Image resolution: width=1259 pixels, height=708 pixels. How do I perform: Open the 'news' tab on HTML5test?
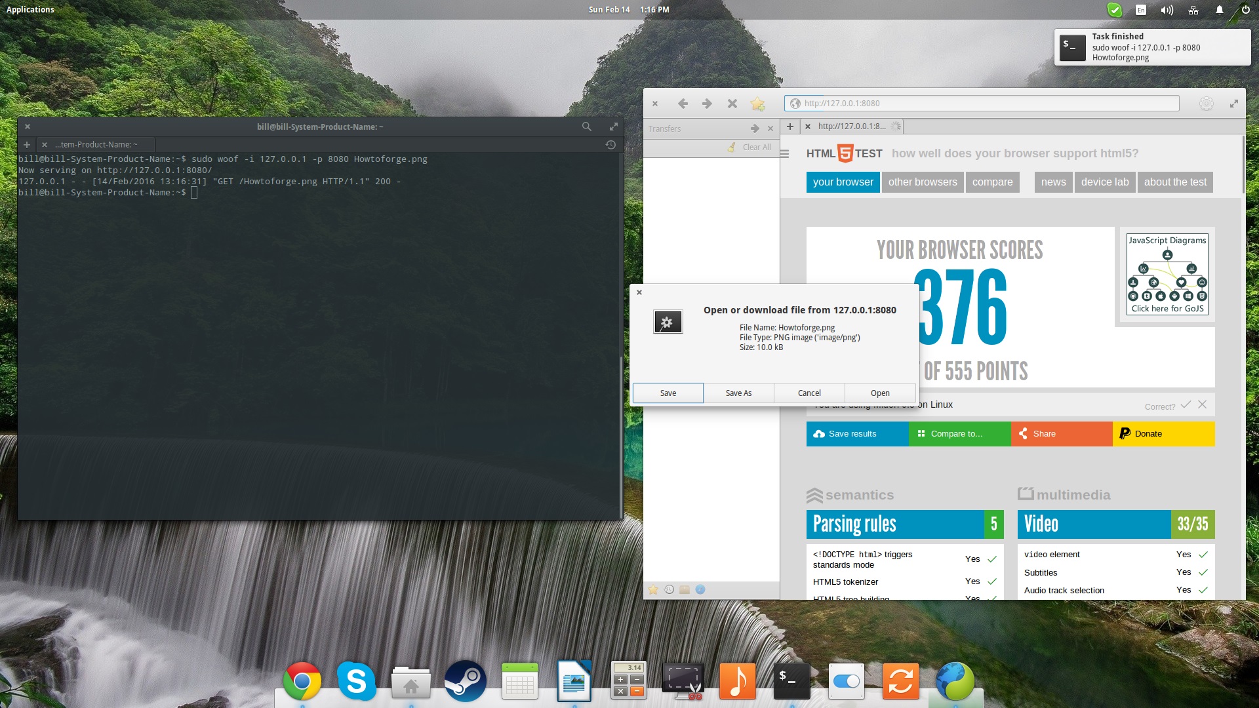pos(1053,182)
